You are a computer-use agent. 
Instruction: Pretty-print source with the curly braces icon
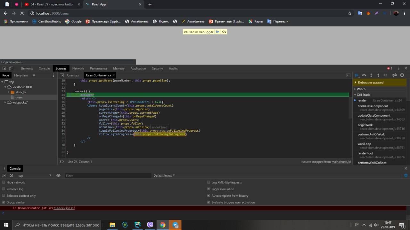pyautogui.click(x=62, y=162)
